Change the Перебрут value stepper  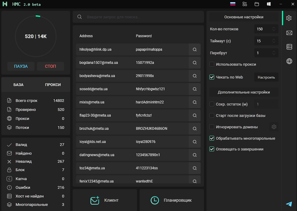click(x=274, y=53)
